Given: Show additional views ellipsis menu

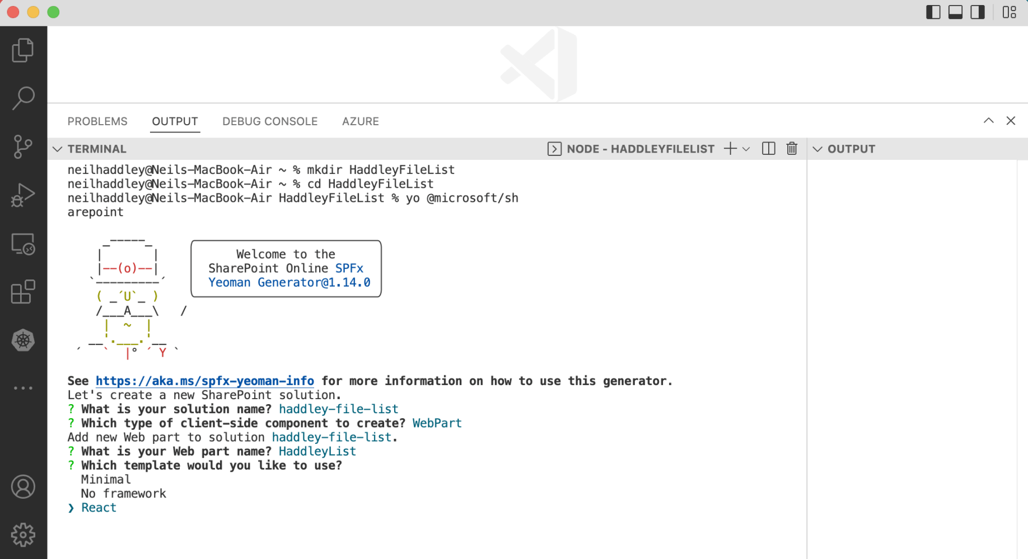Looking at the screenshot, I should pyautogui.click(x=23, y=388).
